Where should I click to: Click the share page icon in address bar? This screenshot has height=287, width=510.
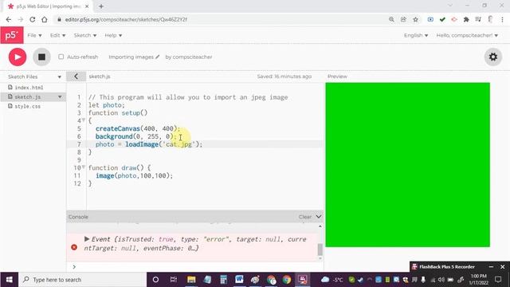[403, 19]
